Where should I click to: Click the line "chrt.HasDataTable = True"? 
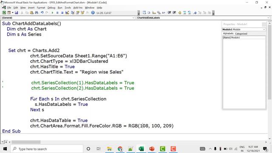tap(59, 120)
